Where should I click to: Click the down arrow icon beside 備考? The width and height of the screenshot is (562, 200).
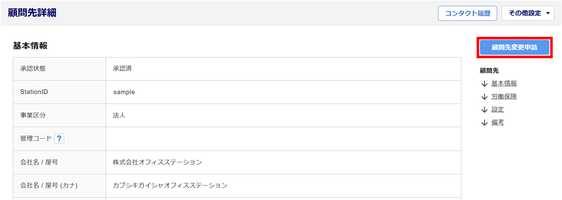pyautogui.click(x=484, y=123)
